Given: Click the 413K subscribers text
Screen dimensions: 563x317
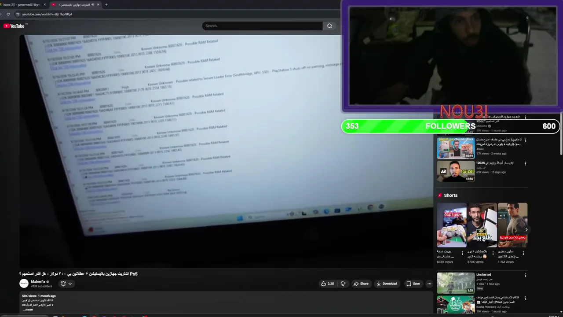Looking at the screenshot, I should [x=41, y=286].
